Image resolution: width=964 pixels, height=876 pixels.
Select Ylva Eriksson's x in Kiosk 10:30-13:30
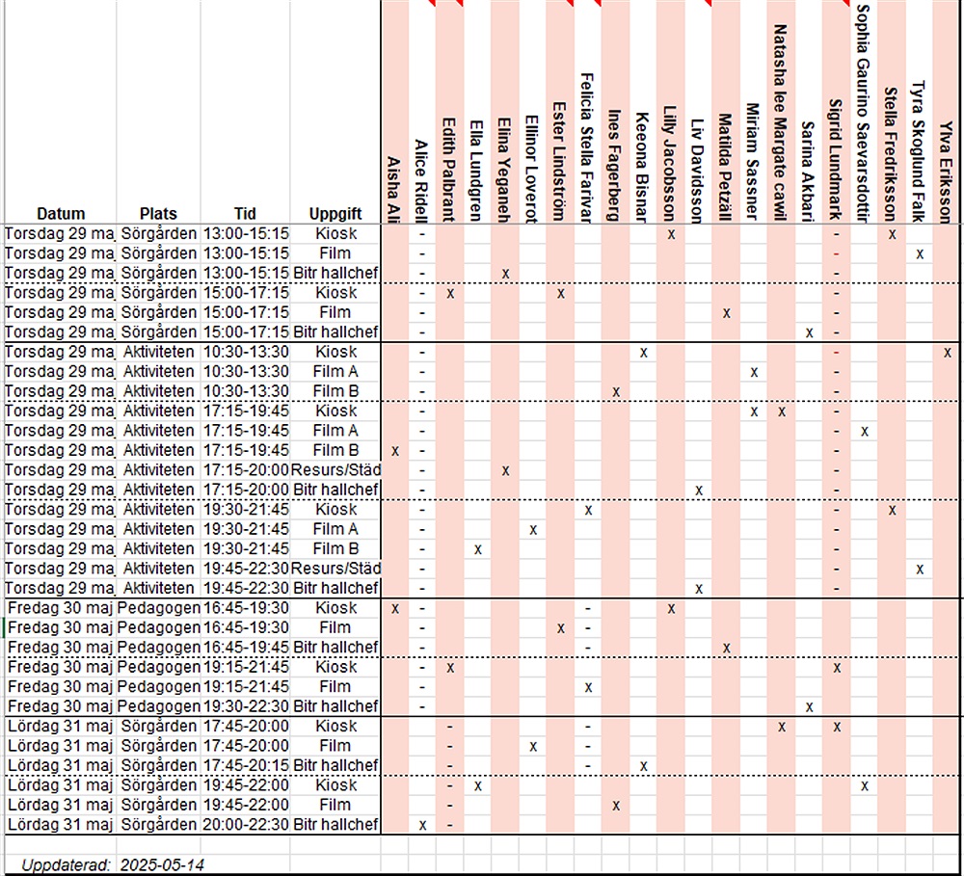click(948, 353)
